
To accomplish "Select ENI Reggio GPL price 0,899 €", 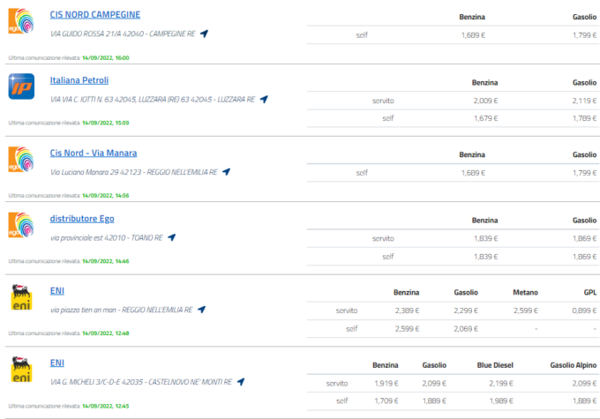I will pyautogui.click(x=584, y=311).
